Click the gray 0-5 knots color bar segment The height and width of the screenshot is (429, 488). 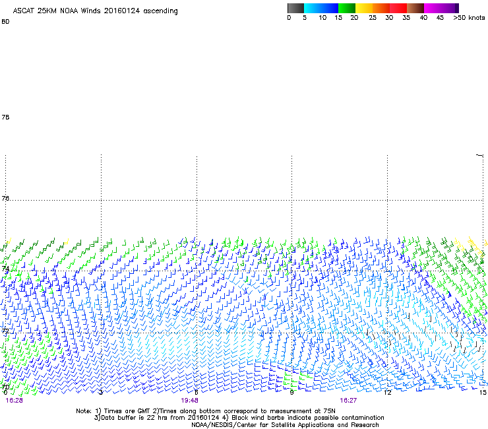pos(295,8)
